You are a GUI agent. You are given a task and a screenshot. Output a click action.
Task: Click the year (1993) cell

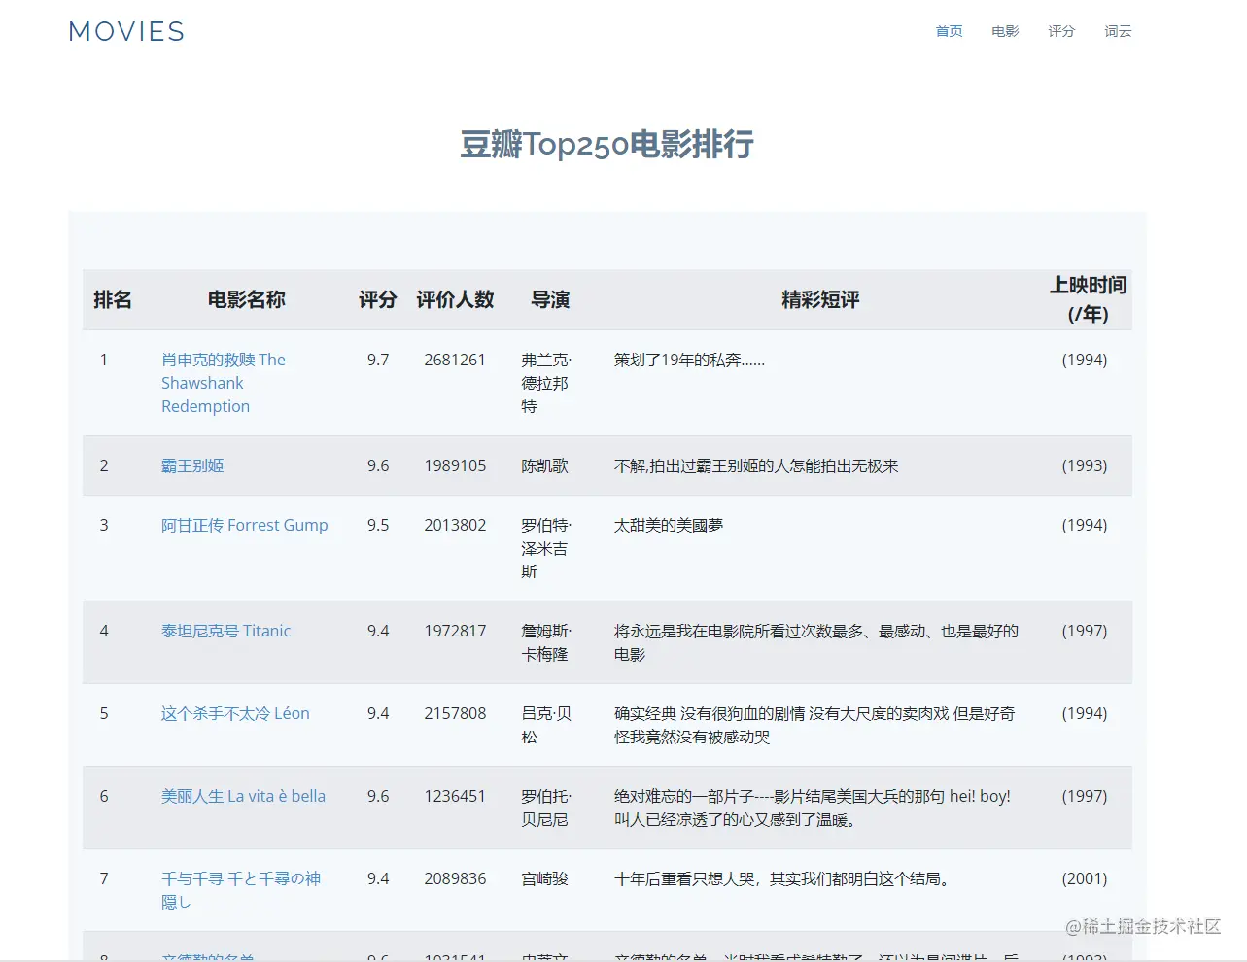point(1085,465)
